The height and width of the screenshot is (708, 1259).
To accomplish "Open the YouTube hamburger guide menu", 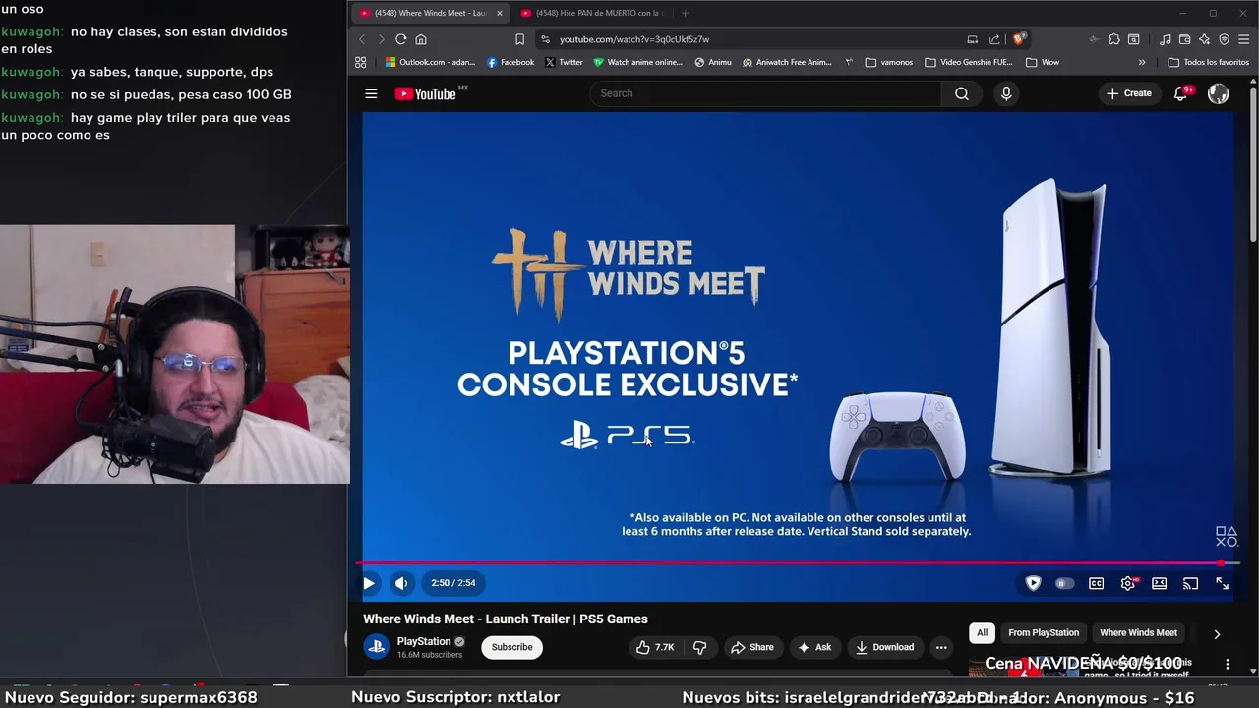I will (371, 93).
